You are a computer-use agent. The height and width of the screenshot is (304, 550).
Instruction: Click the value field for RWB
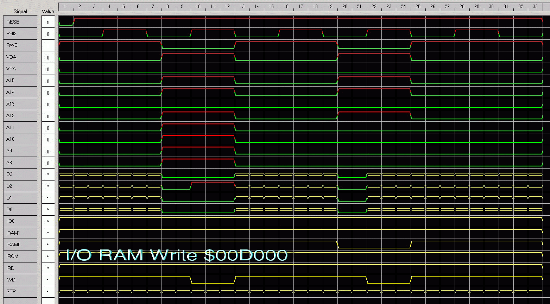click(x=48, y=46)
